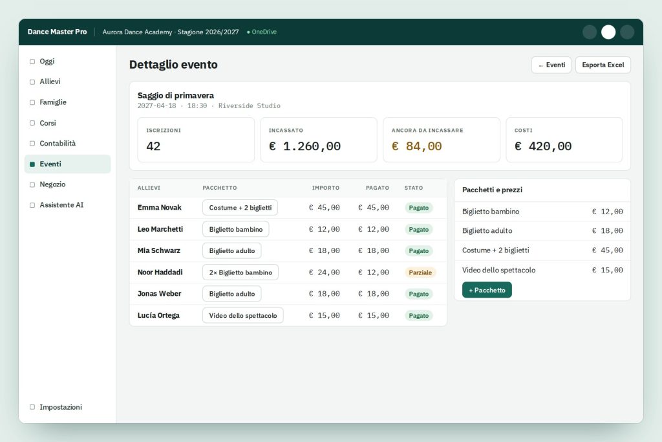
Task: Select the Mia Schwarz student name
Action: tap(159, 250)
